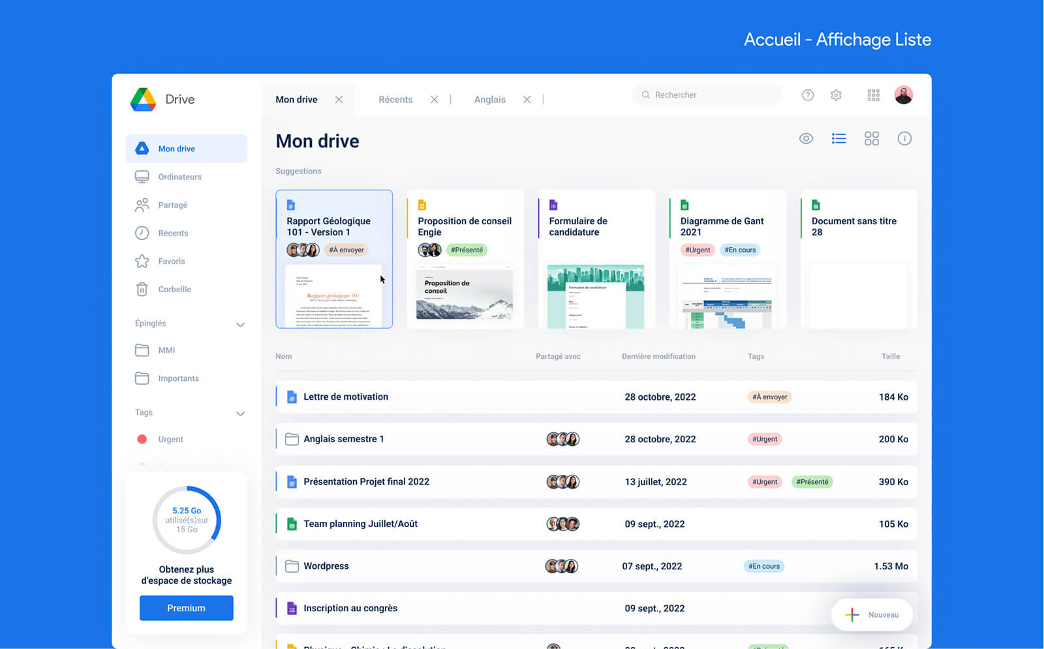Sort by the Nom column header
The image size is (1044, 649).
click(x=284, y=356)
